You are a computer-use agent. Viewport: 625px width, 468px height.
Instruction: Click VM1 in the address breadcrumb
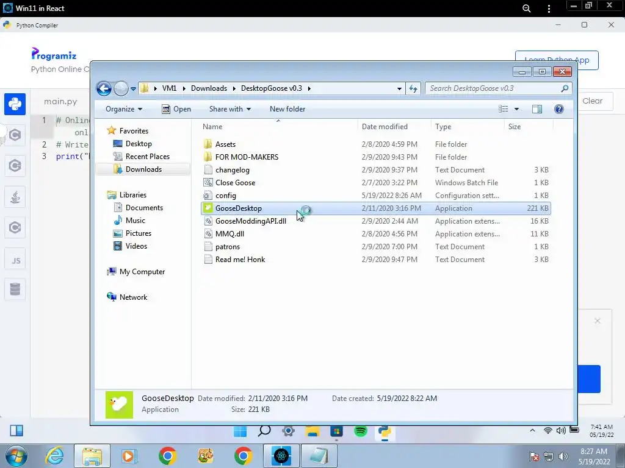[170, 88]
